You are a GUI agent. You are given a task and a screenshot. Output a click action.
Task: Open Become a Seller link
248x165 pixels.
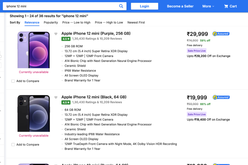pyautogui.click(x=180, y=6)
